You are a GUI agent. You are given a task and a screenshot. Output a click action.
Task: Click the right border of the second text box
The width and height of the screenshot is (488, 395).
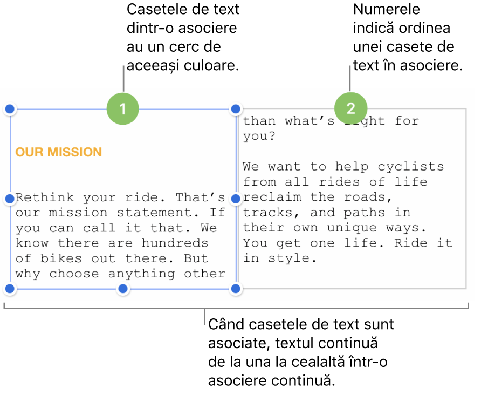point(466,200)
